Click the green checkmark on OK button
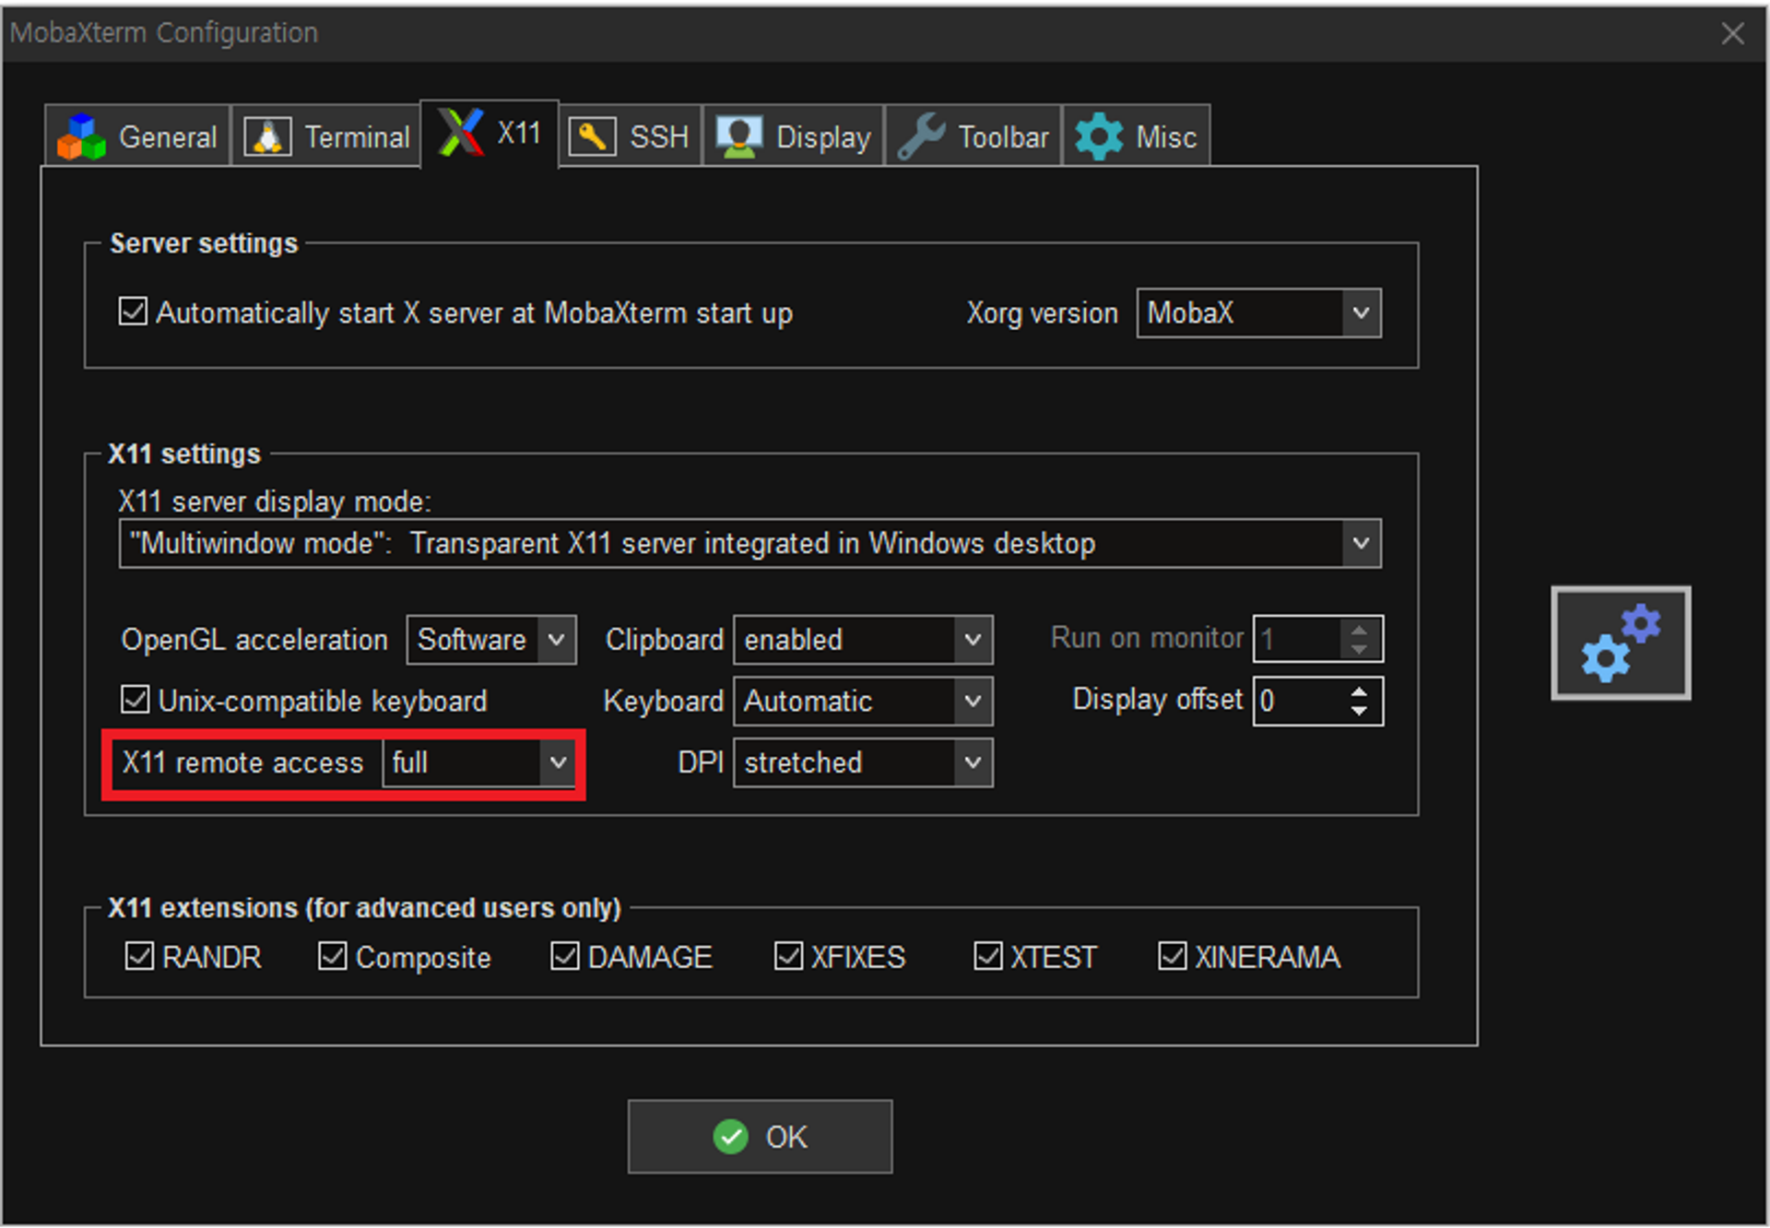This screenshot has height=1228, width=1770. 731,1137
